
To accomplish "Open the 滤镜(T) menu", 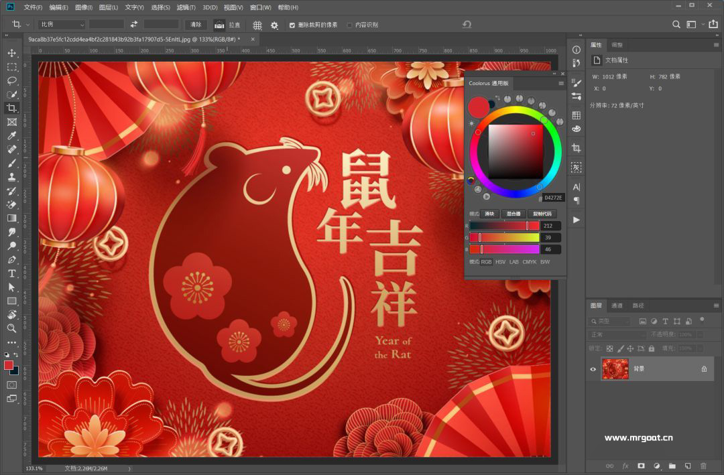I will point(186,7).
